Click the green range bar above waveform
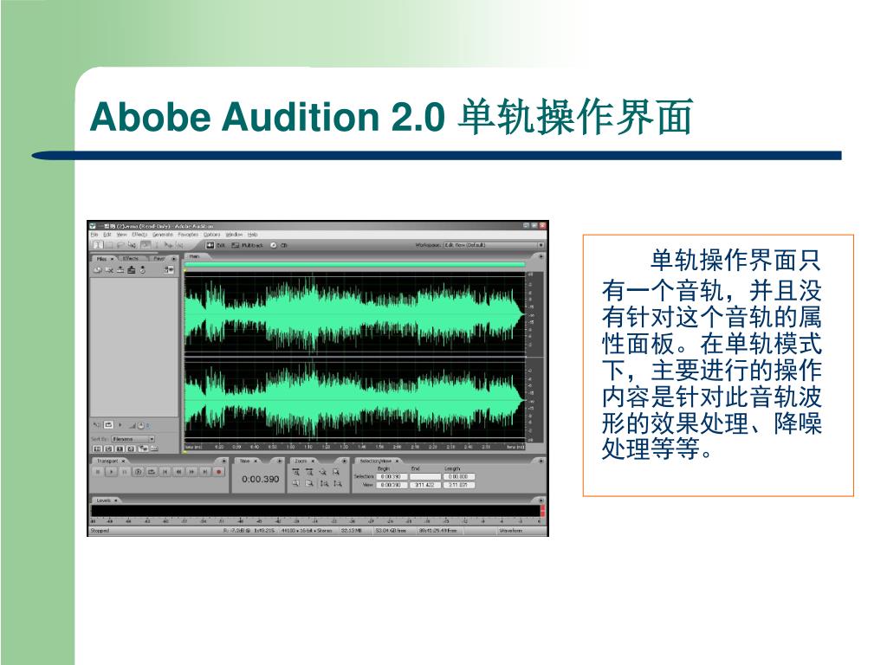Viewport: 887px width, 665px height. click(x=354, y=264)
